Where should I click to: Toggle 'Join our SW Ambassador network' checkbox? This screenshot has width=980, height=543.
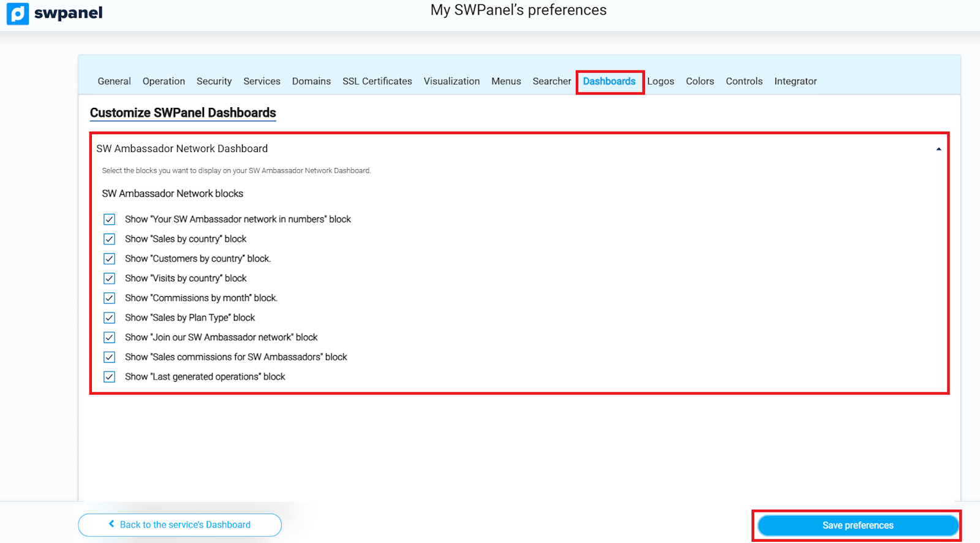click(x=110, y=337)
